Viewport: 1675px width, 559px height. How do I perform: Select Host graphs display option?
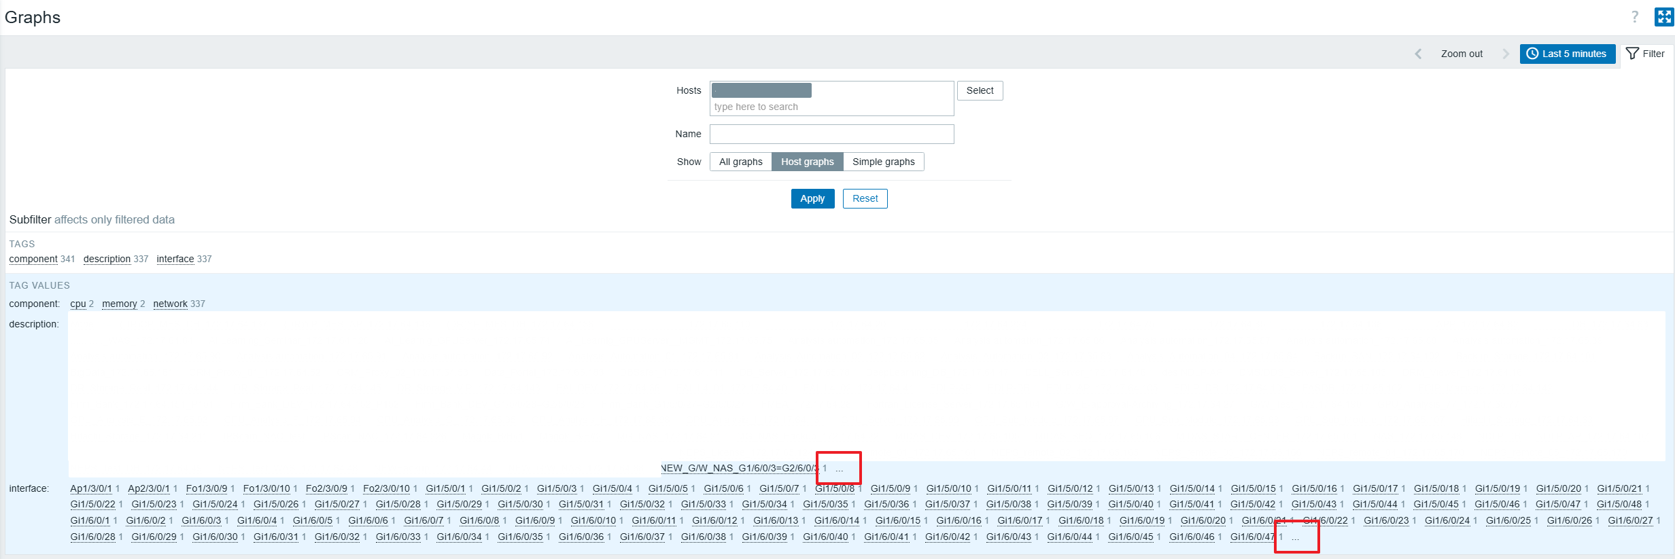tap(807, 162)
